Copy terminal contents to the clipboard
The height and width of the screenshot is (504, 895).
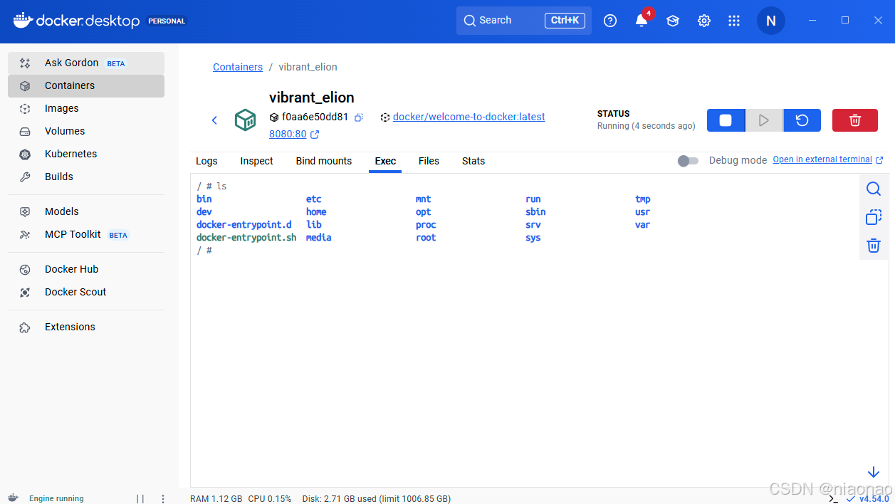click(874, 217)
